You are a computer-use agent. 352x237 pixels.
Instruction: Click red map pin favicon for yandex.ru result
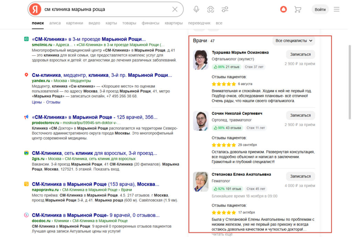click(x=26, y=75)
